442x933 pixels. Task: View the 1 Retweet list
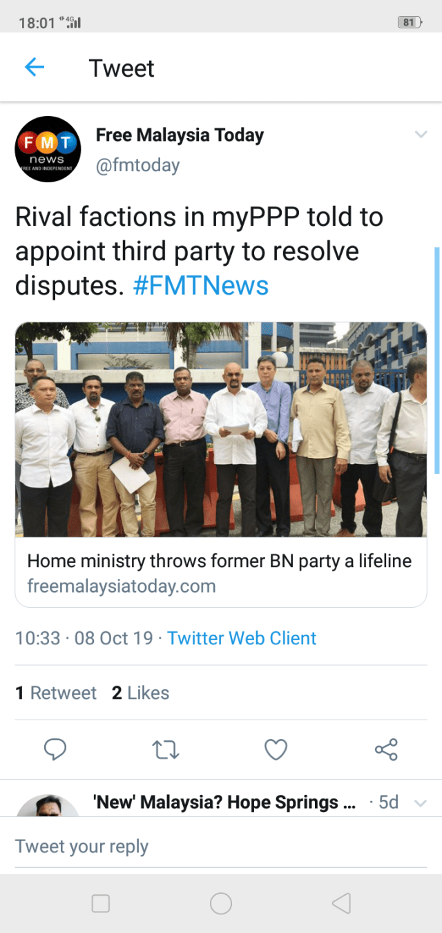(56, 693)
